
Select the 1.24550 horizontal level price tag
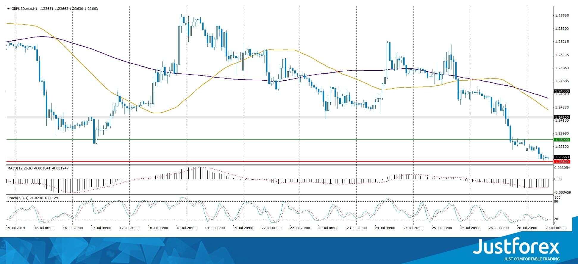point(561,91)
